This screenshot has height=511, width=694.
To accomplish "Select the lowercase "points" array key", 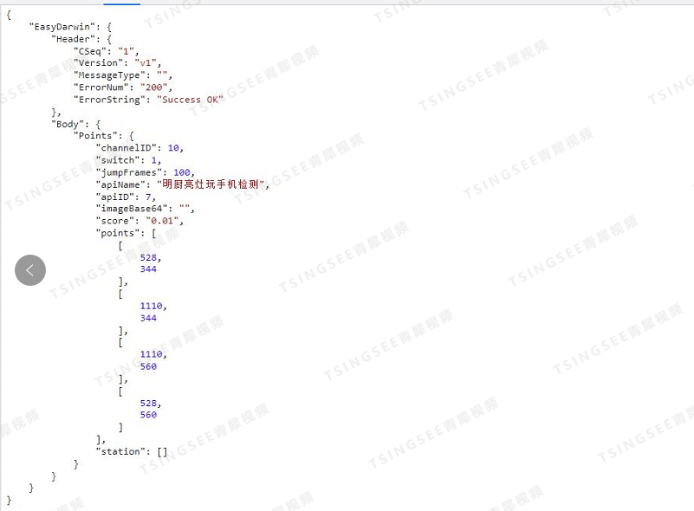I will 118,233.
